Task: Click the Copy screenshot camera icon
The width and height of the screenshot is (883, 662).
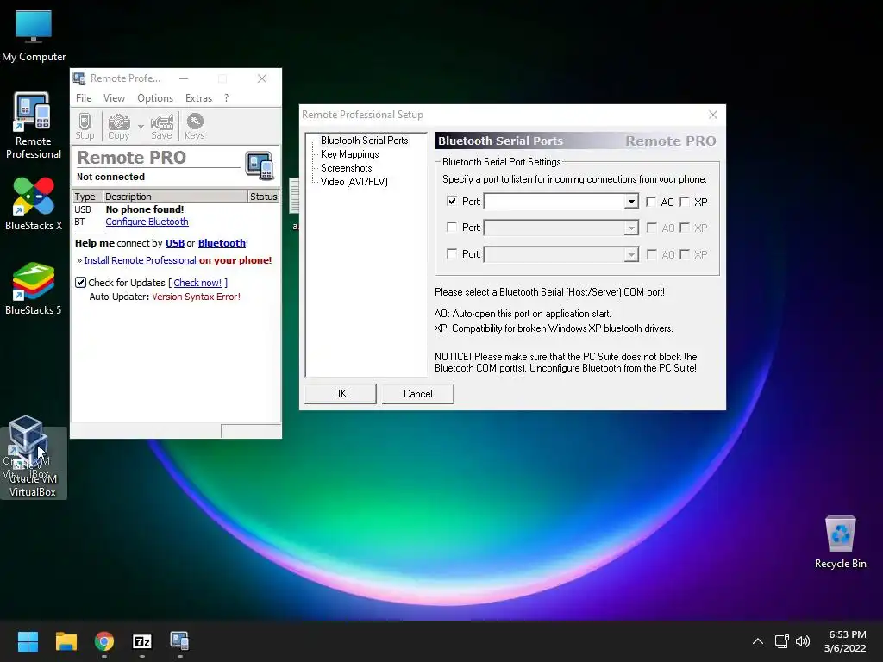Action: (119, 126)
